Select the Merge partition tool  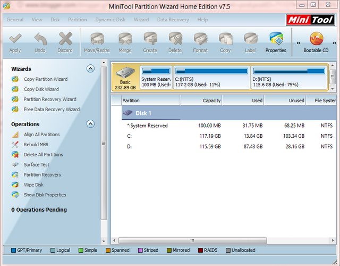(125, 43)
